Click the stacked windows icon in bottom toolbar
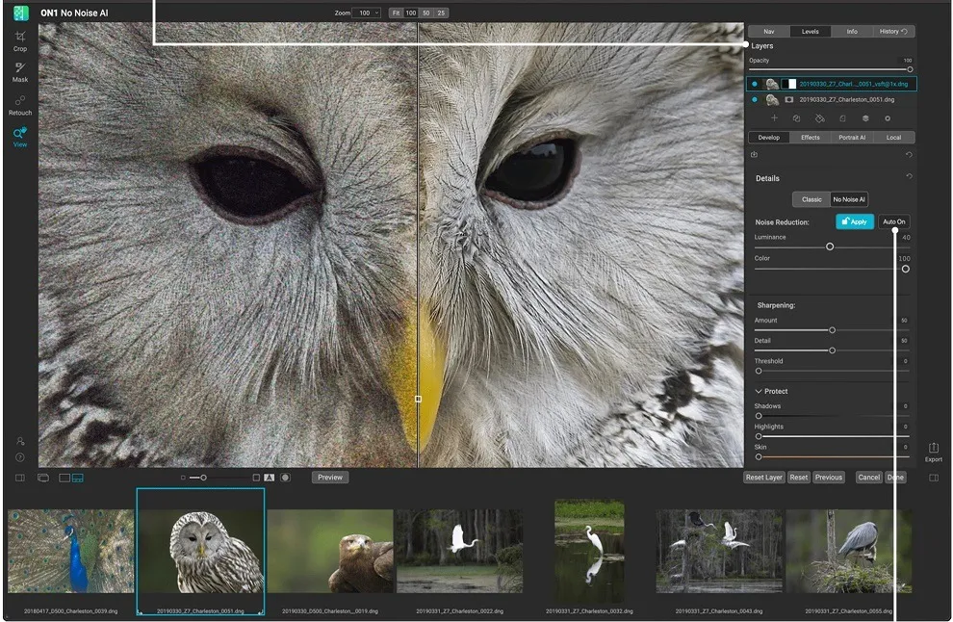The image size is (953, 622). click(x=43, y=478)
